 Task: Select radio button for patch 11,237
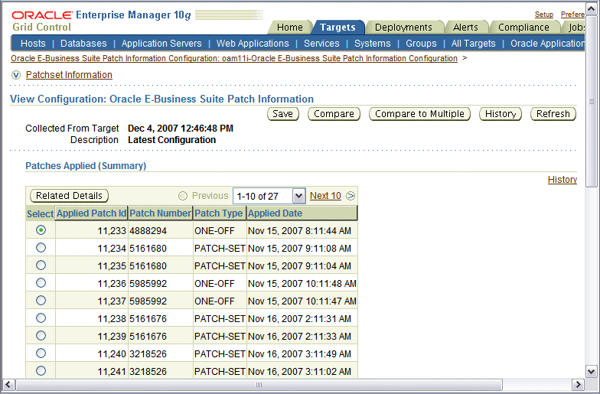pyautogui.click(x=41, y=300)
